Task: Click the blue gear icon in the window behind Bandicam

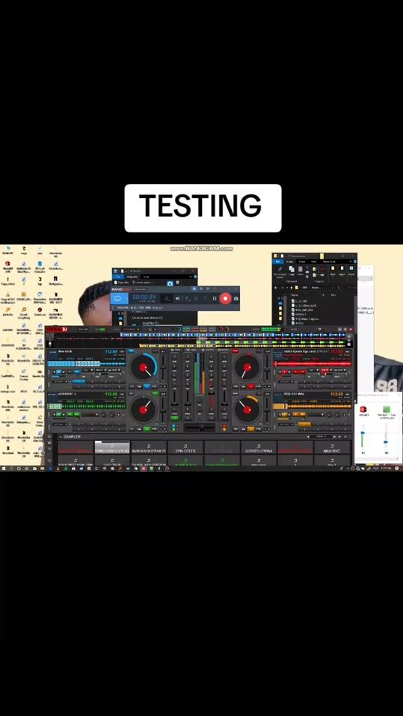Action: click(170, 283)
